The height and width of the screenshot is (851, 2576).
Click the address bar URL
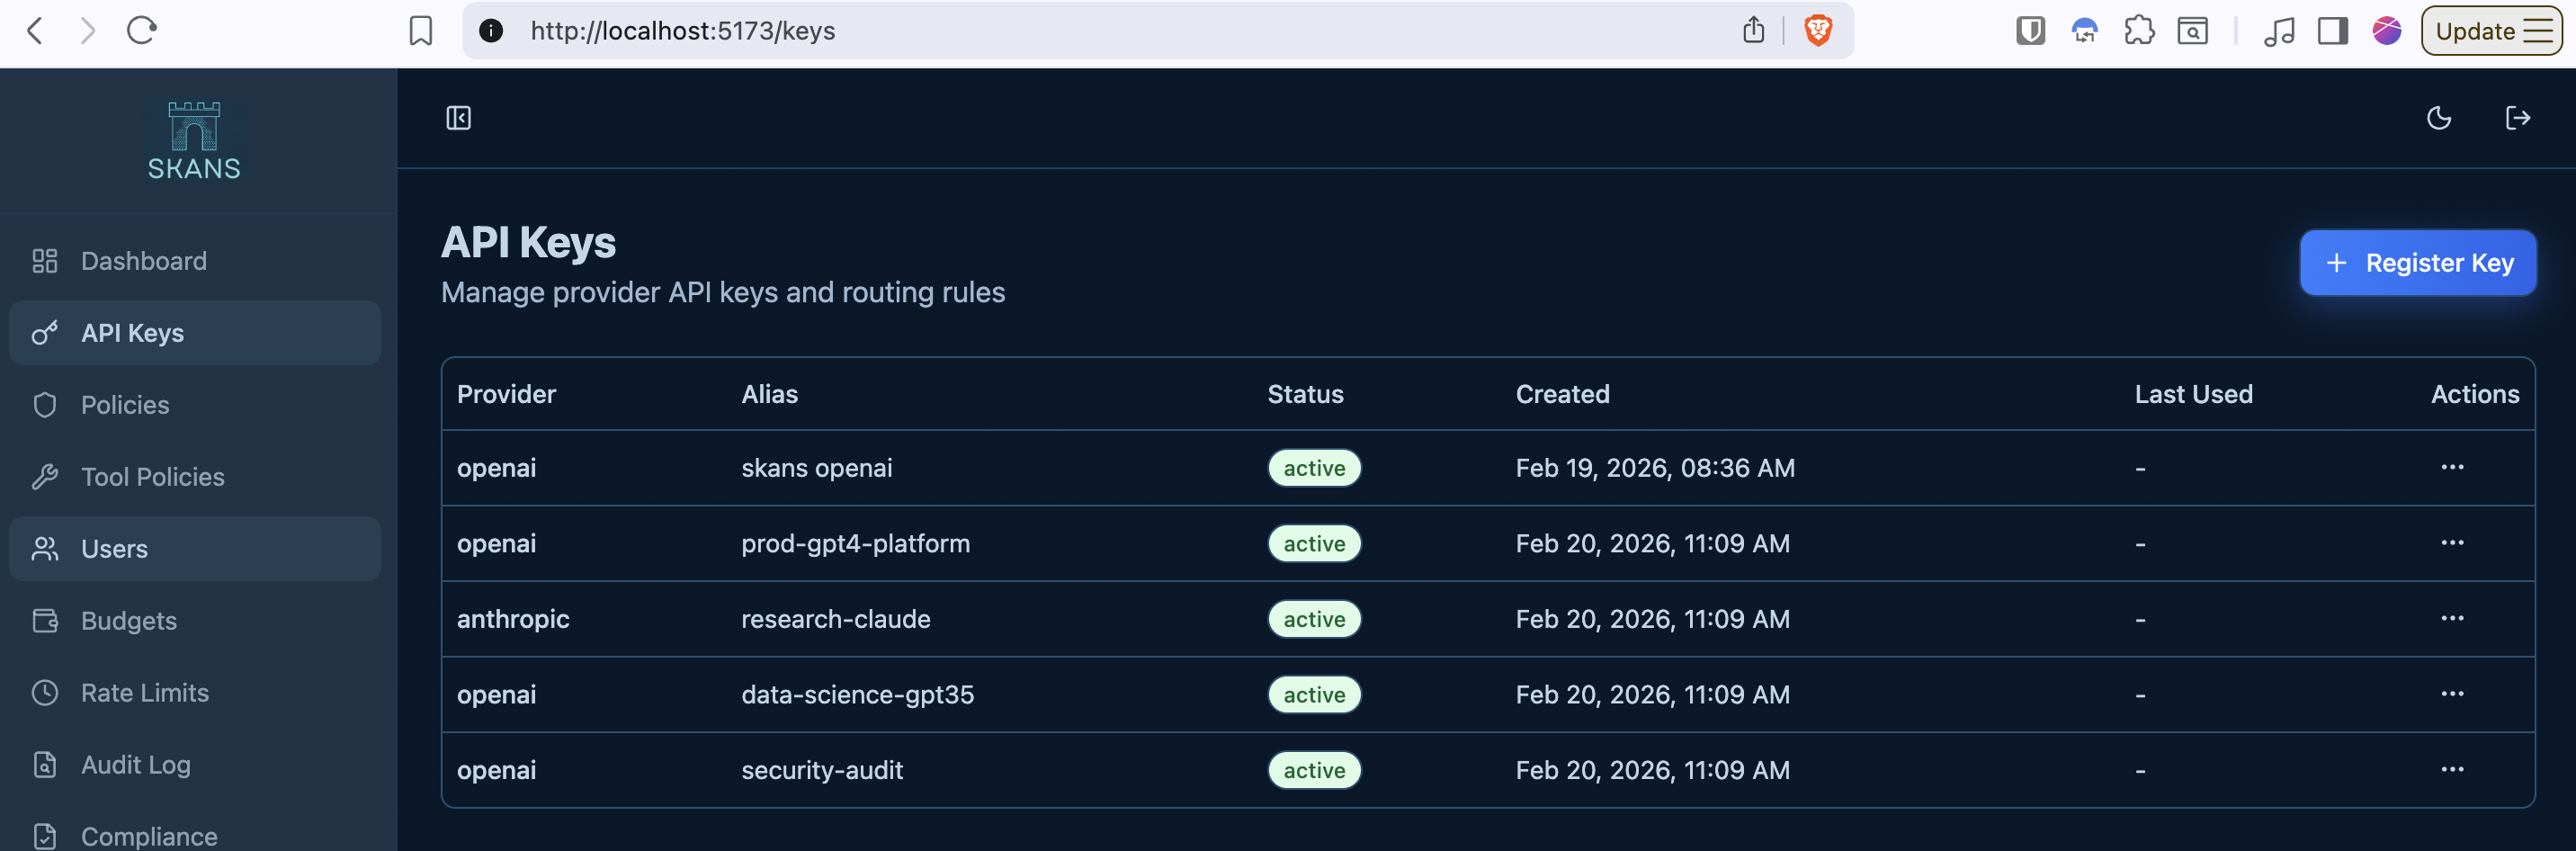[x=683, y=31]
